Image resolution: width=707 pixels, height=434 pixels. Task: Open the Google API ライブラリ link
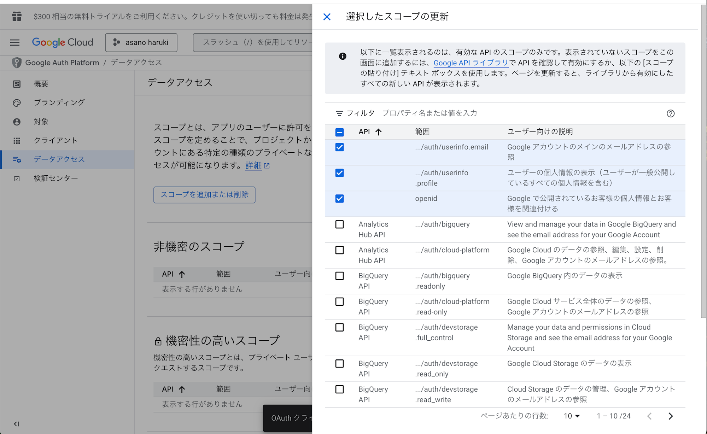[471, 63]
